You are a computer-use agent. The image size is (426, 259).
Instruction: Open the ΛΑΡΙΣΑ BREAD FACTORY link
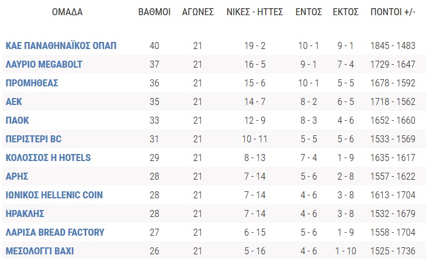point(55,233)
